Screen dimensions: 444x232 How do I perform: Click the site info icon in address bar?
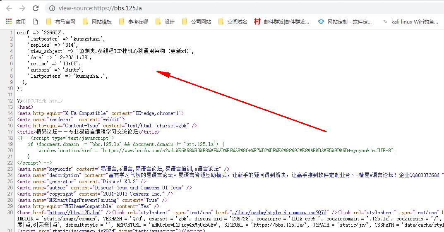[x=52, y=8]
